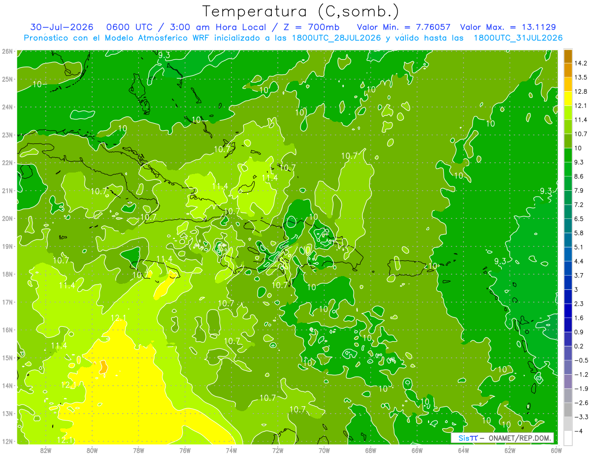Click the "-0.5" color scale label
The width and height of the screenshot is (591, 457).
pyautogui.click(x=581, y=360)
